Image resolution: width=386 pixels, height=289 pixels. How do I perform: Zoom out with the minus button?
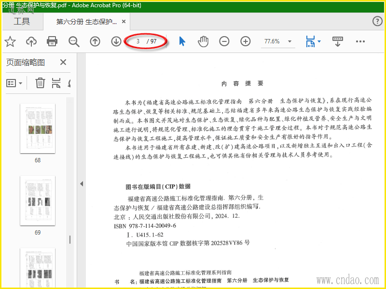coord(224,41)
